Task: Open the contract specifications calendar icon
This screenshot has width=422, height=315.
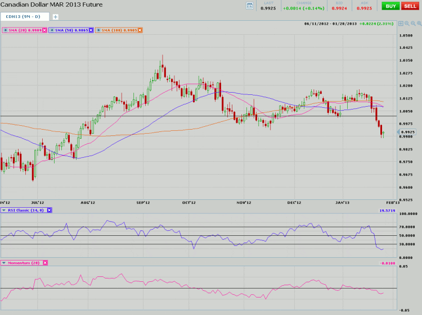Action: pos(250,6)
